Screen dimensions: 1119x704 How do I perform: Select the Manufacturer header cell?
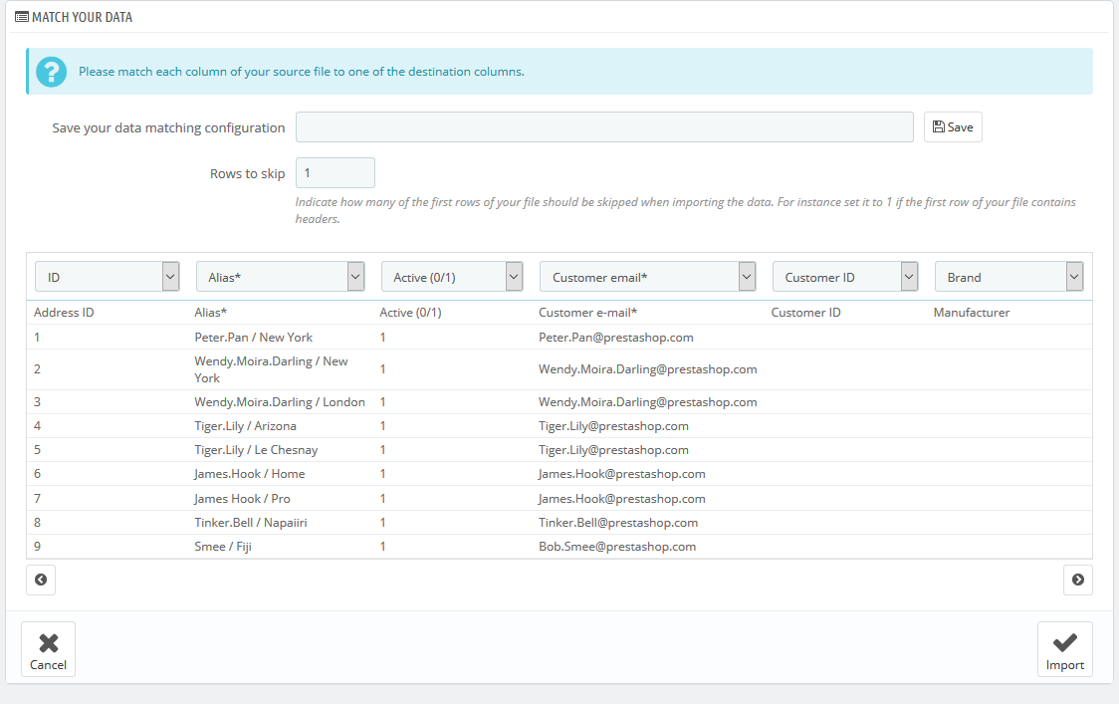[972, 313]
